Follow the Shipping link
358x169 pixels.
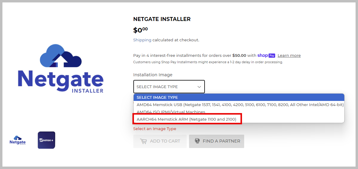click(x=142, y=40)
